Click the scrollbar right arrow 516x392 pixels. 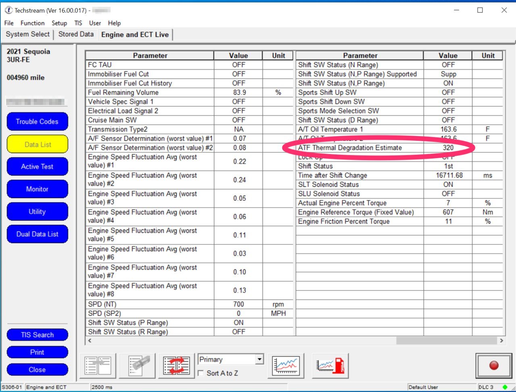click(501, 341)
